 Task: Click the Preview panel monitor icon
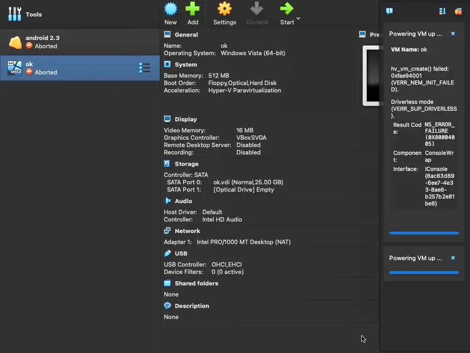point(362,34)
